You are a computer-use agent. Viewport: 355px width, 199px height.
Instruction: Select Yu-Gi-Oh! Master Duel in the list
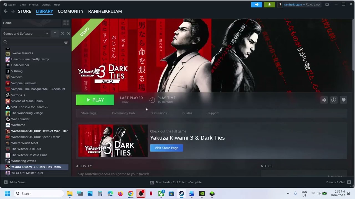click(27, 173)
